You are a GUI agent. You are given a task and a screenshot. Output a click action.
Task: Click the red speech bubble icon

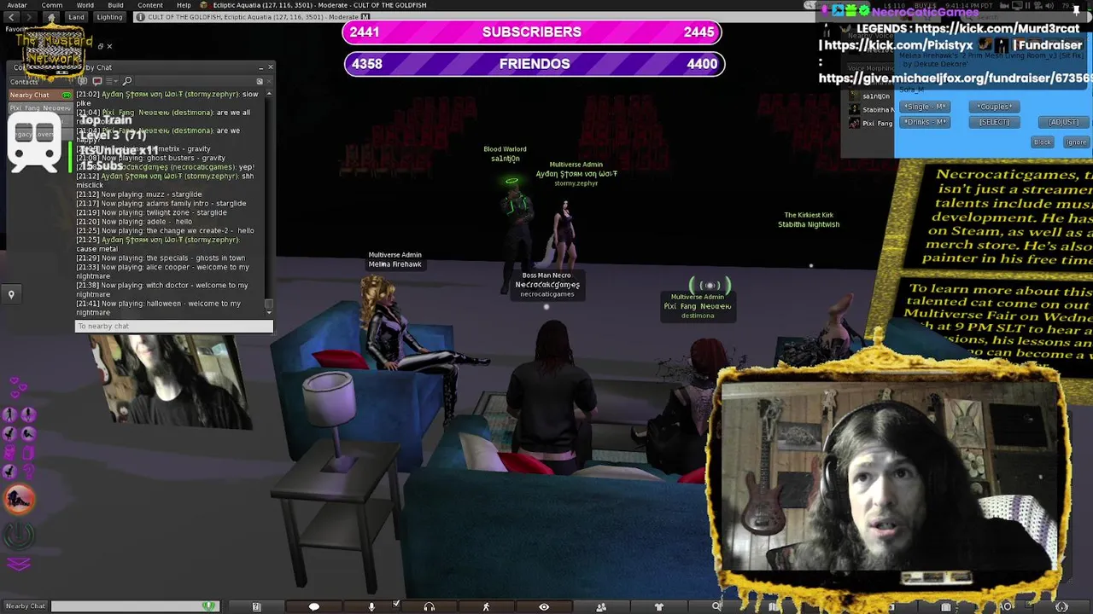coord(96,81)
